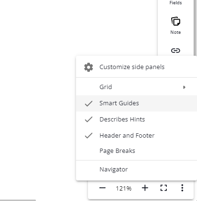
Task: Enter full screen with the fit icon
Action: 164,188
